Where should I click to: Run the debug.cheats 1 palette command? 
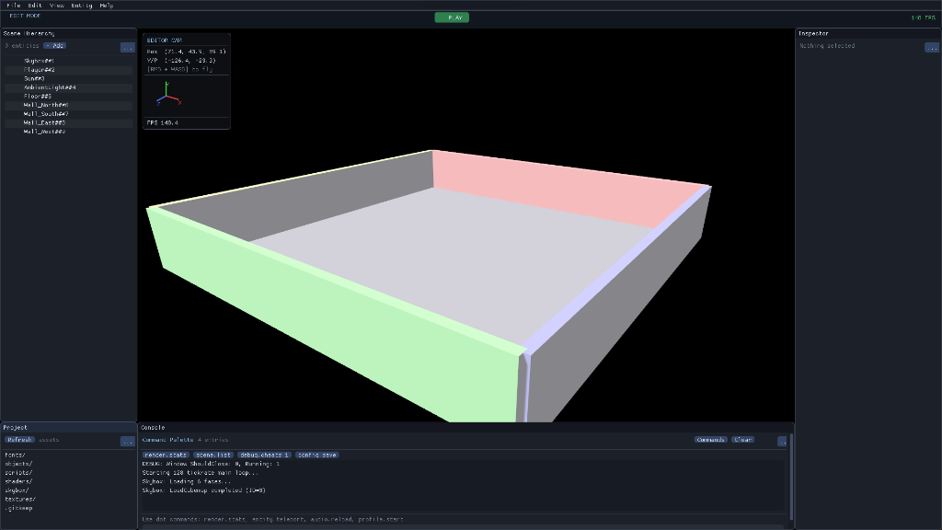click(264, 455)
